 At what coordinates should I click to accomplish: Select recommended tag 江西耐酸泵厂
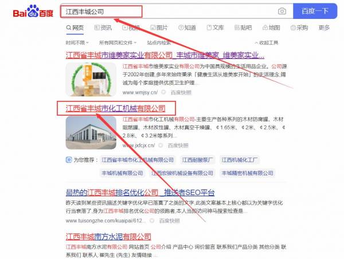click(x=198, y=160)
